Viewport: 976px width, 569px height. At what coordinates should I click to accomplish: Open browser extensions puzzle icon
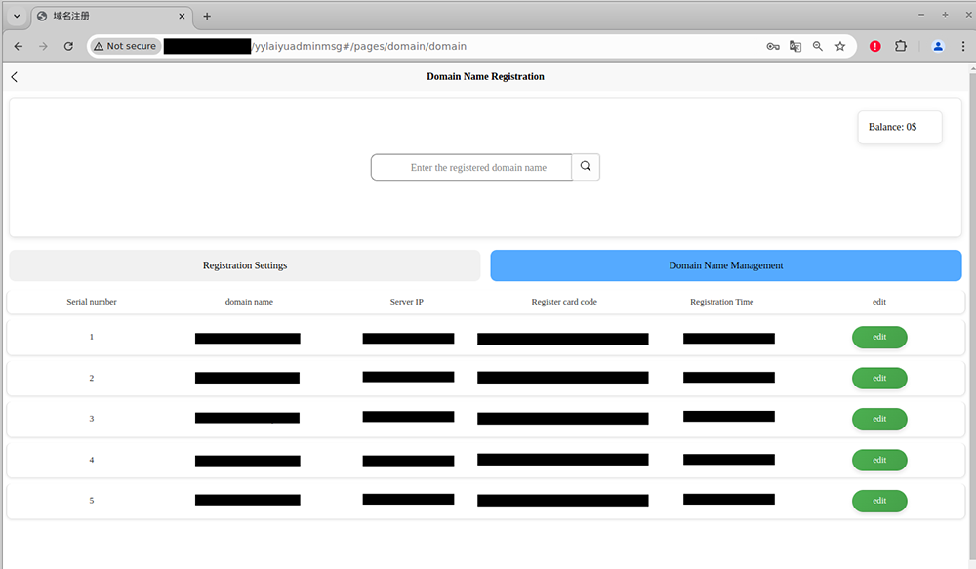(901, 46)
